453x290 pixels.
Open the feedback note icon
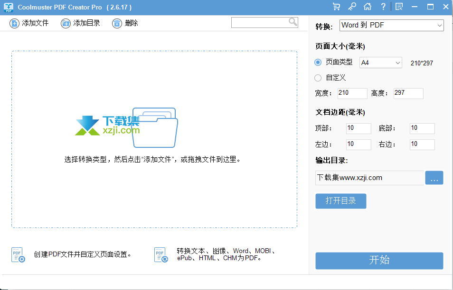(399, 7)
